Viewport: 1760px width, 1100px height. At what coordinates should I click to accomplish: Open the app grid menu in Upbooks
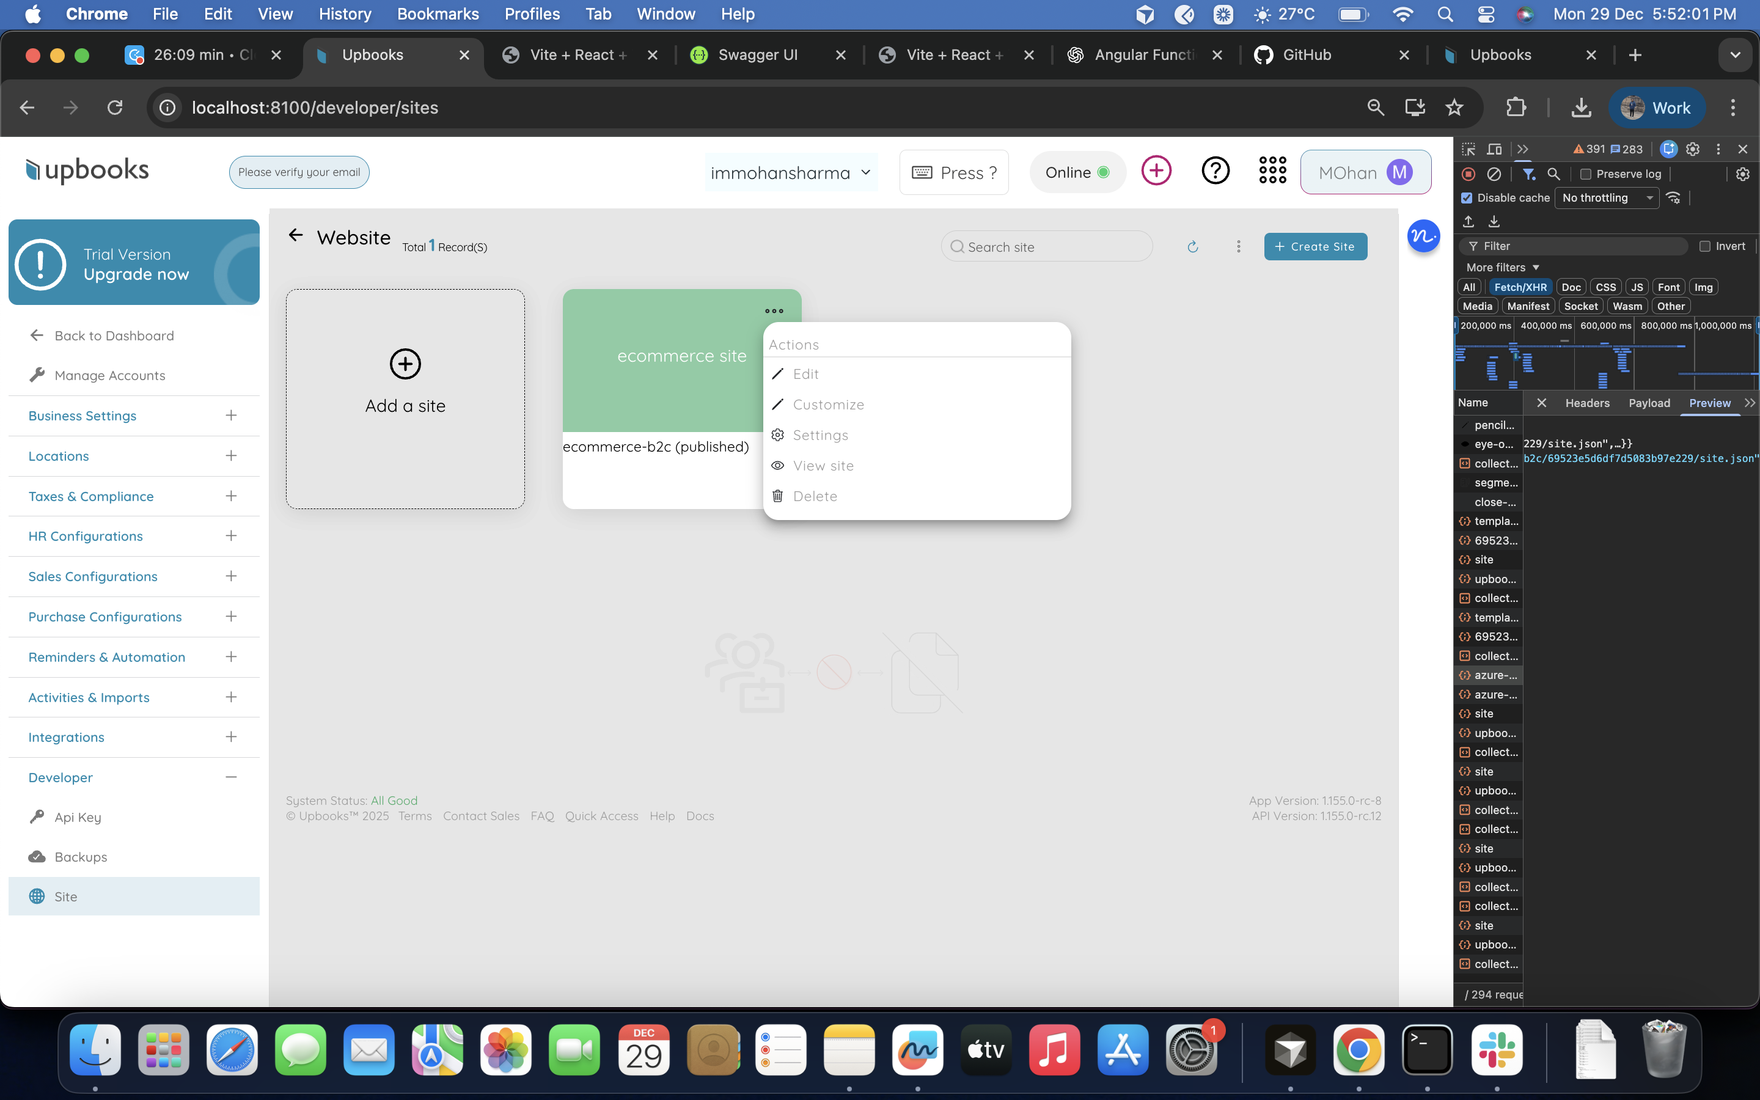[x=1271, y=172]
